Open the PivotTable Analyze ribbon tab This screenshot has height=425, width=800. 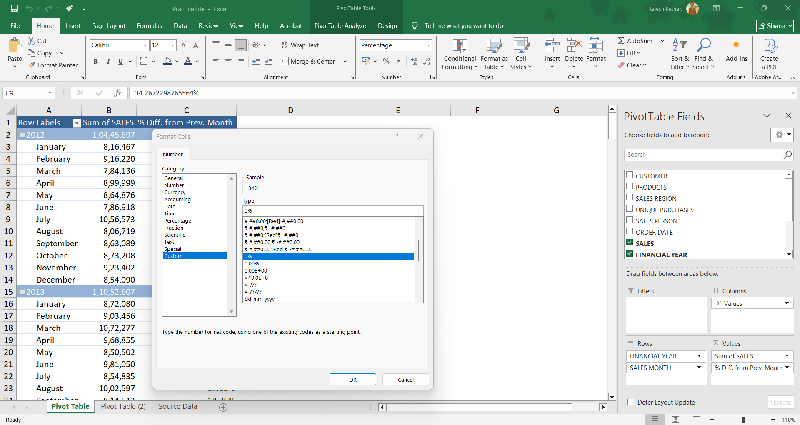pos(340,26)
